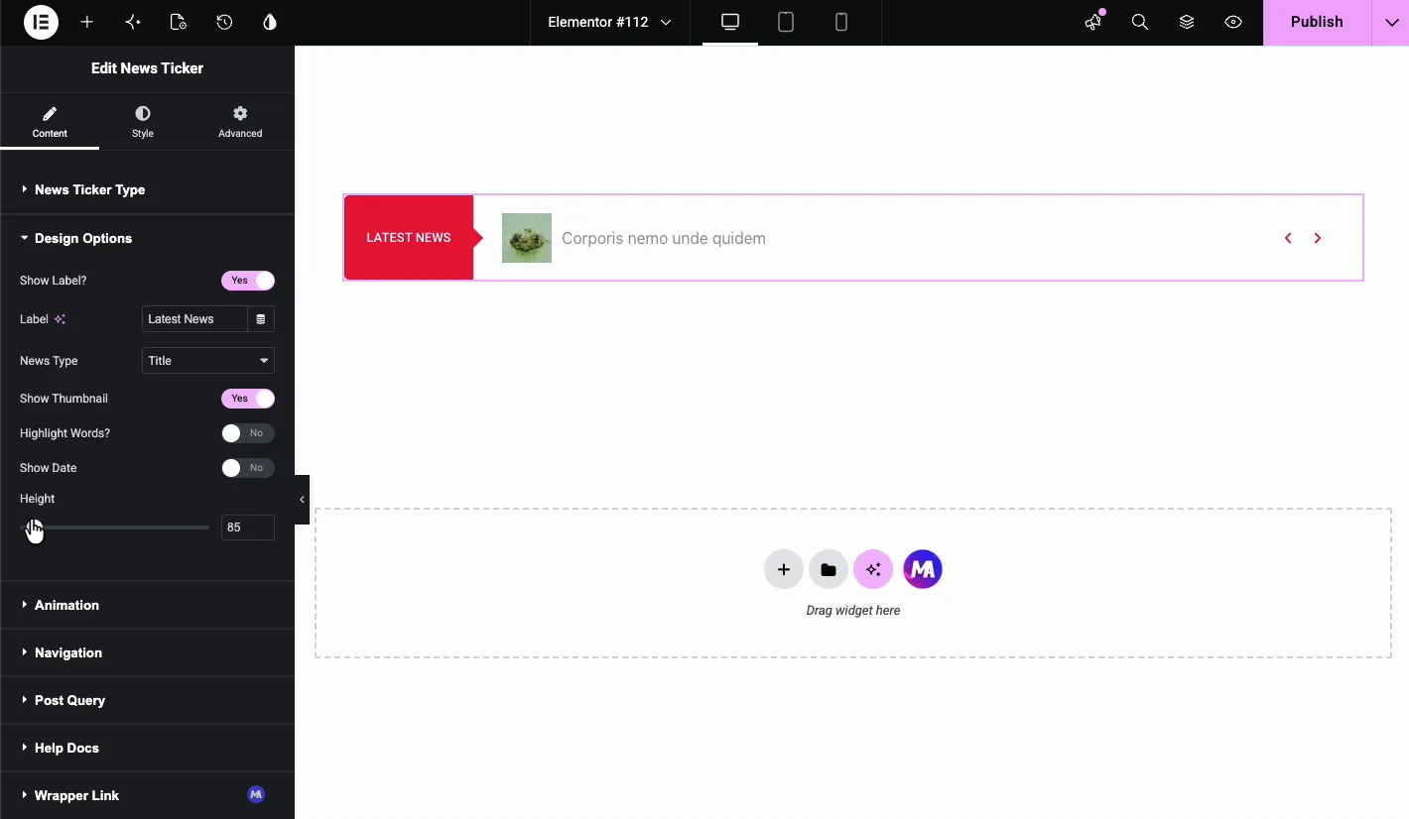1409x819 pixels.
Task: Toggle the Show Label switch
Action: 248,281
